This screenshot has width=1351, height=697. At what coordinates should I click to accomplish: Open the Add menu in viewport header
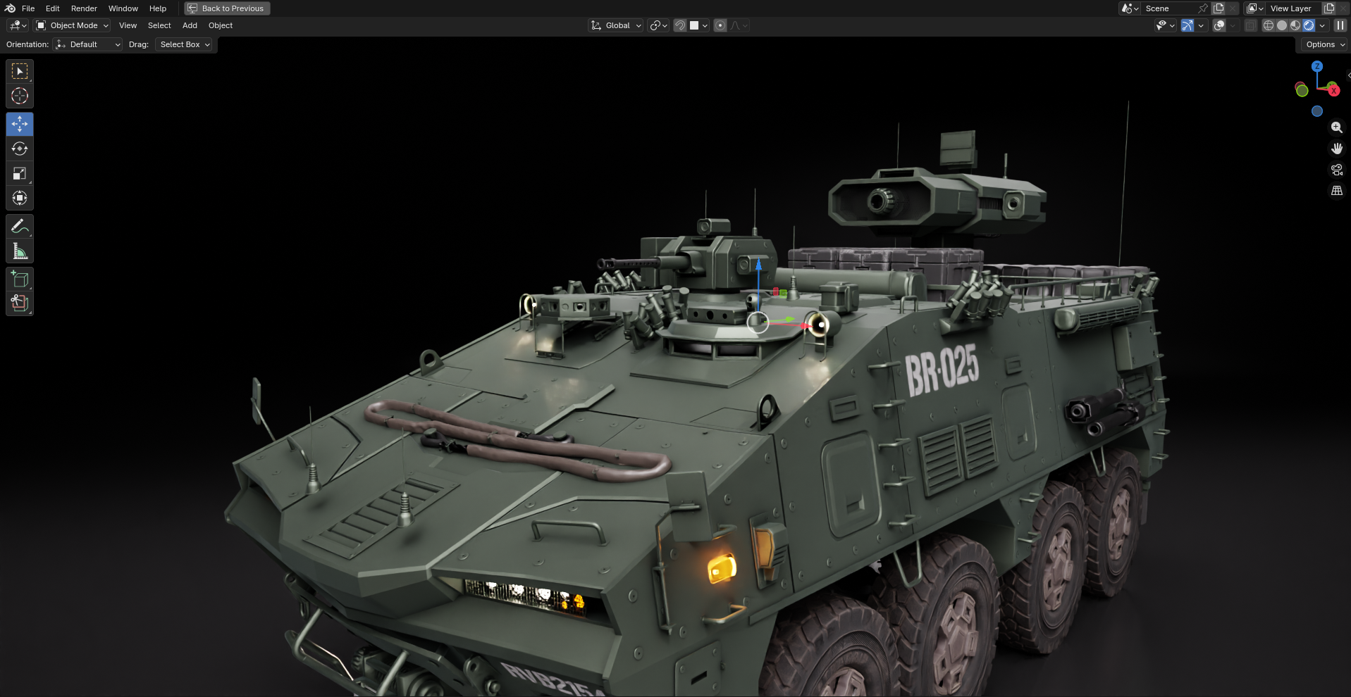[190, 25]
